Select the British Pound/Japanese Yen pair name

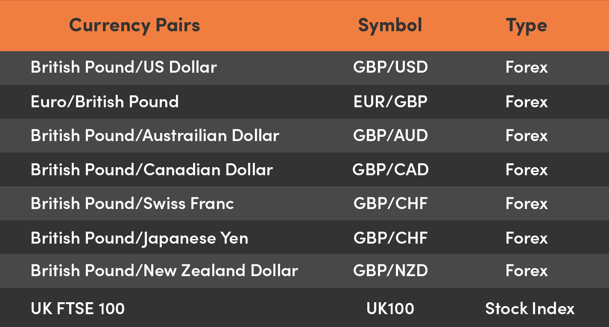tap(139, 238)
